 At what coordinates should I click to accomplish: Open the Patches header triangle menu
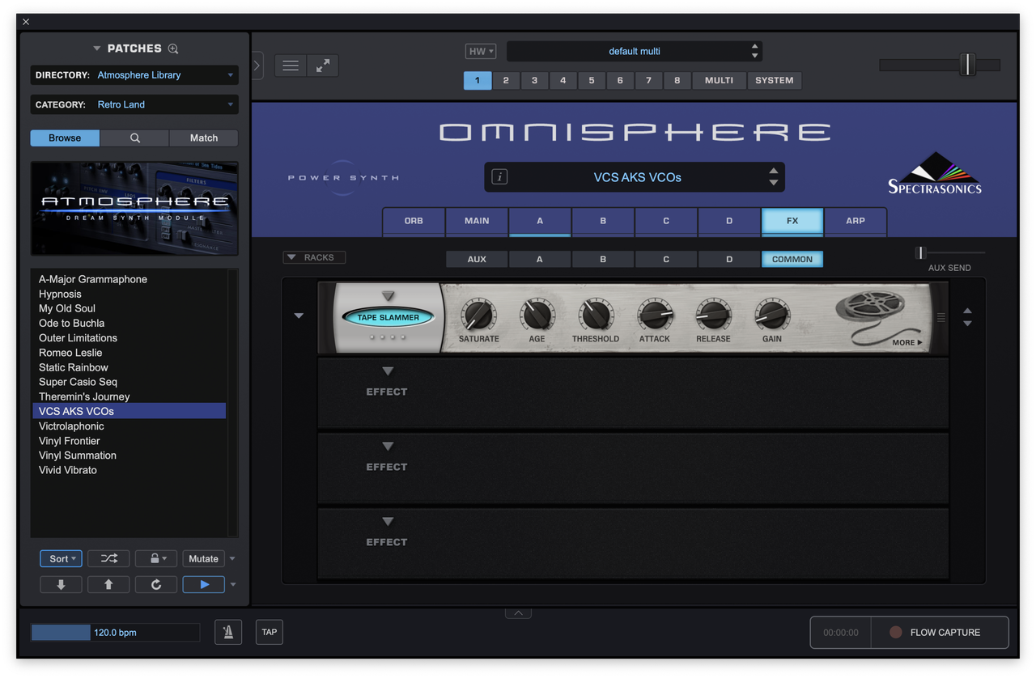tap(97, 49)
